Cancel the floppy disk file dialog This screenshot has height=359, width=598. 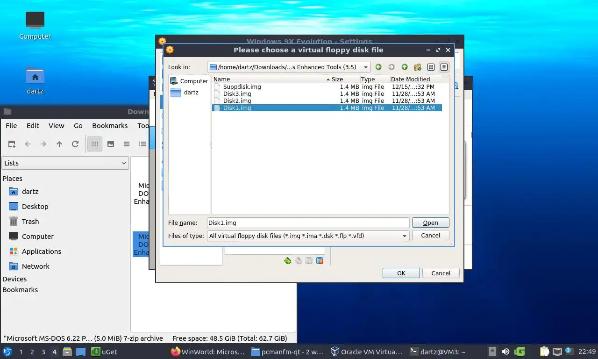click(430, 235)
